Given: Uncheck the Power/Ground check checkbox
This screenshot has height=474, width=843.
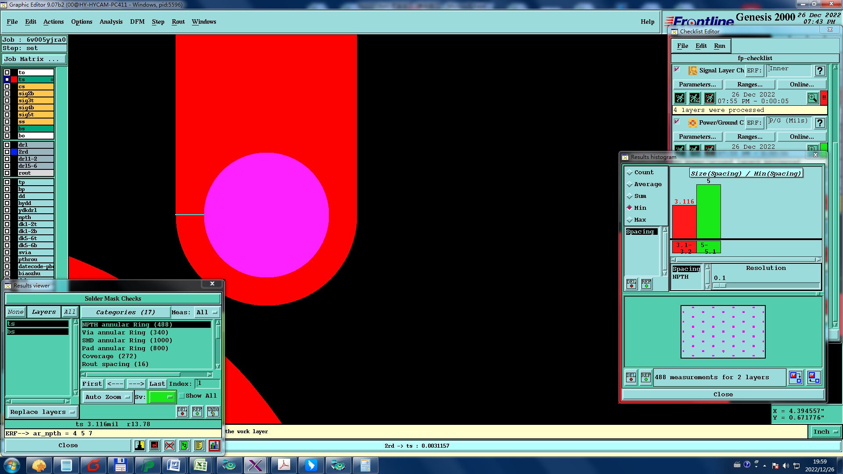Looking at the screenshot, I should (x=677, y=122).
